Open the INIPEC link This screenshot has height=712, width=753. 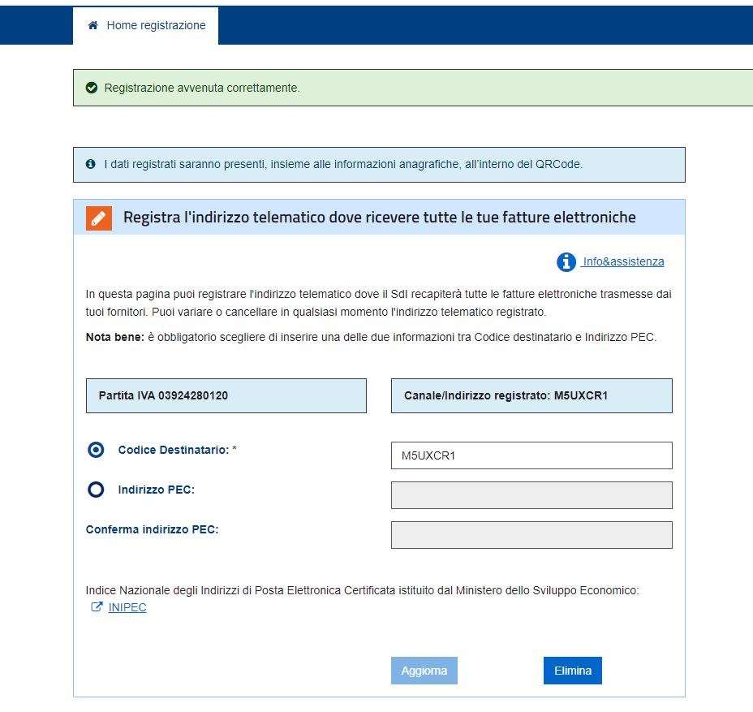127,607
